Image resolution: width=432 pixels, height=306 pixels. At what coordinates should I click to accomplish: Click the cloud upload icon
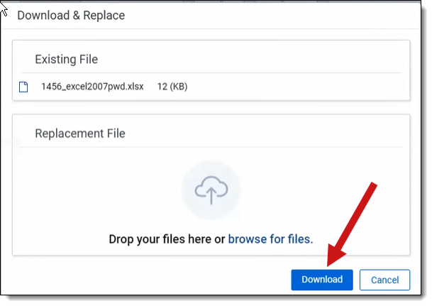coord(211,190)
